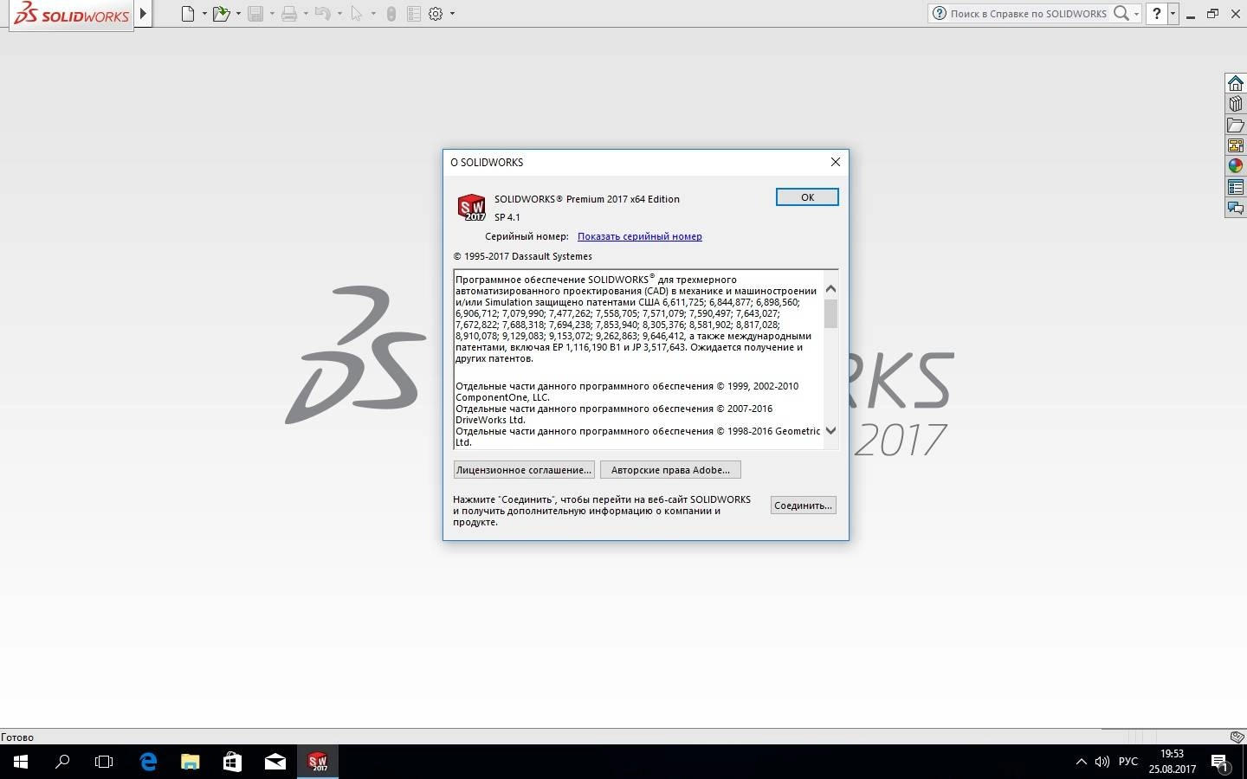Click the taskbar search magnifier icon

(62, 762)
